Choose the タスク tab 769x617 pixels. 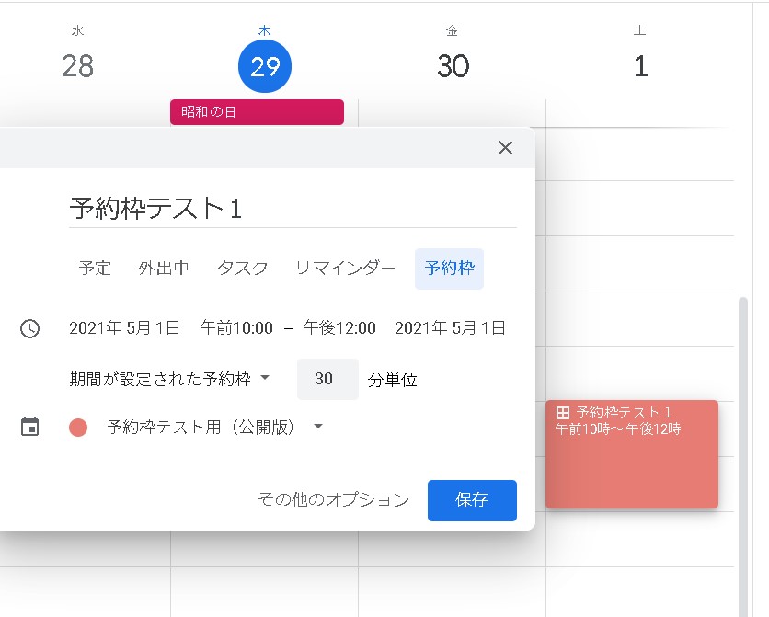click(x=243, y=269)
